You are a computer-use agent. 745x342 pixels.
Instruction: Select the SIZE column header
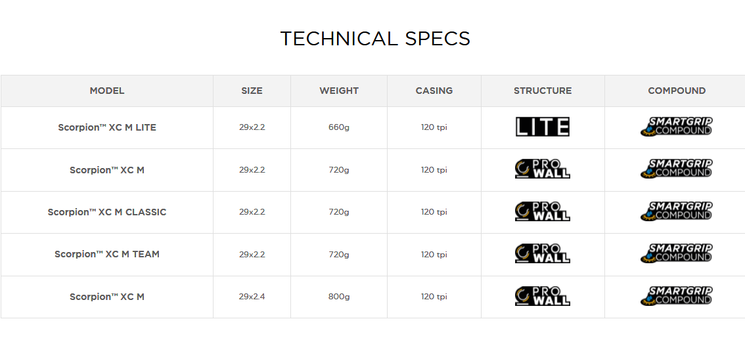click(x=252, y=91)
